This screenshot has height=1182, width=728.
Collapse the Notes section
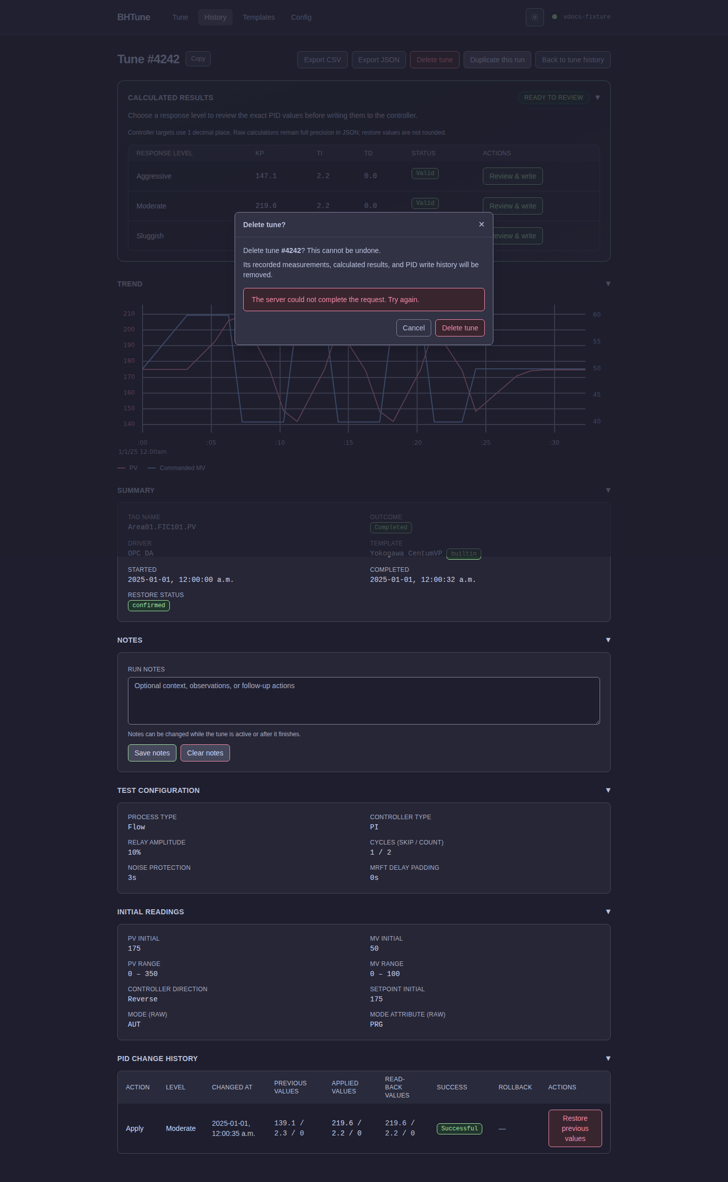coord(608,640)
